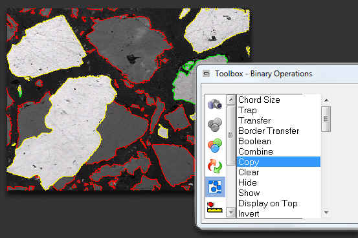Screen dimensions: 358x238
Task: Click Display on Top option
Action: click(x=268, y=203)
